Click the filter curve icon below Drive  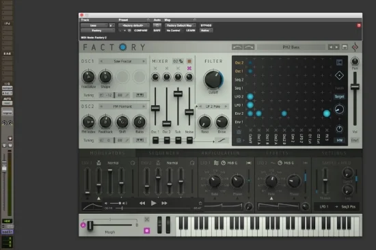coord(221,140)
